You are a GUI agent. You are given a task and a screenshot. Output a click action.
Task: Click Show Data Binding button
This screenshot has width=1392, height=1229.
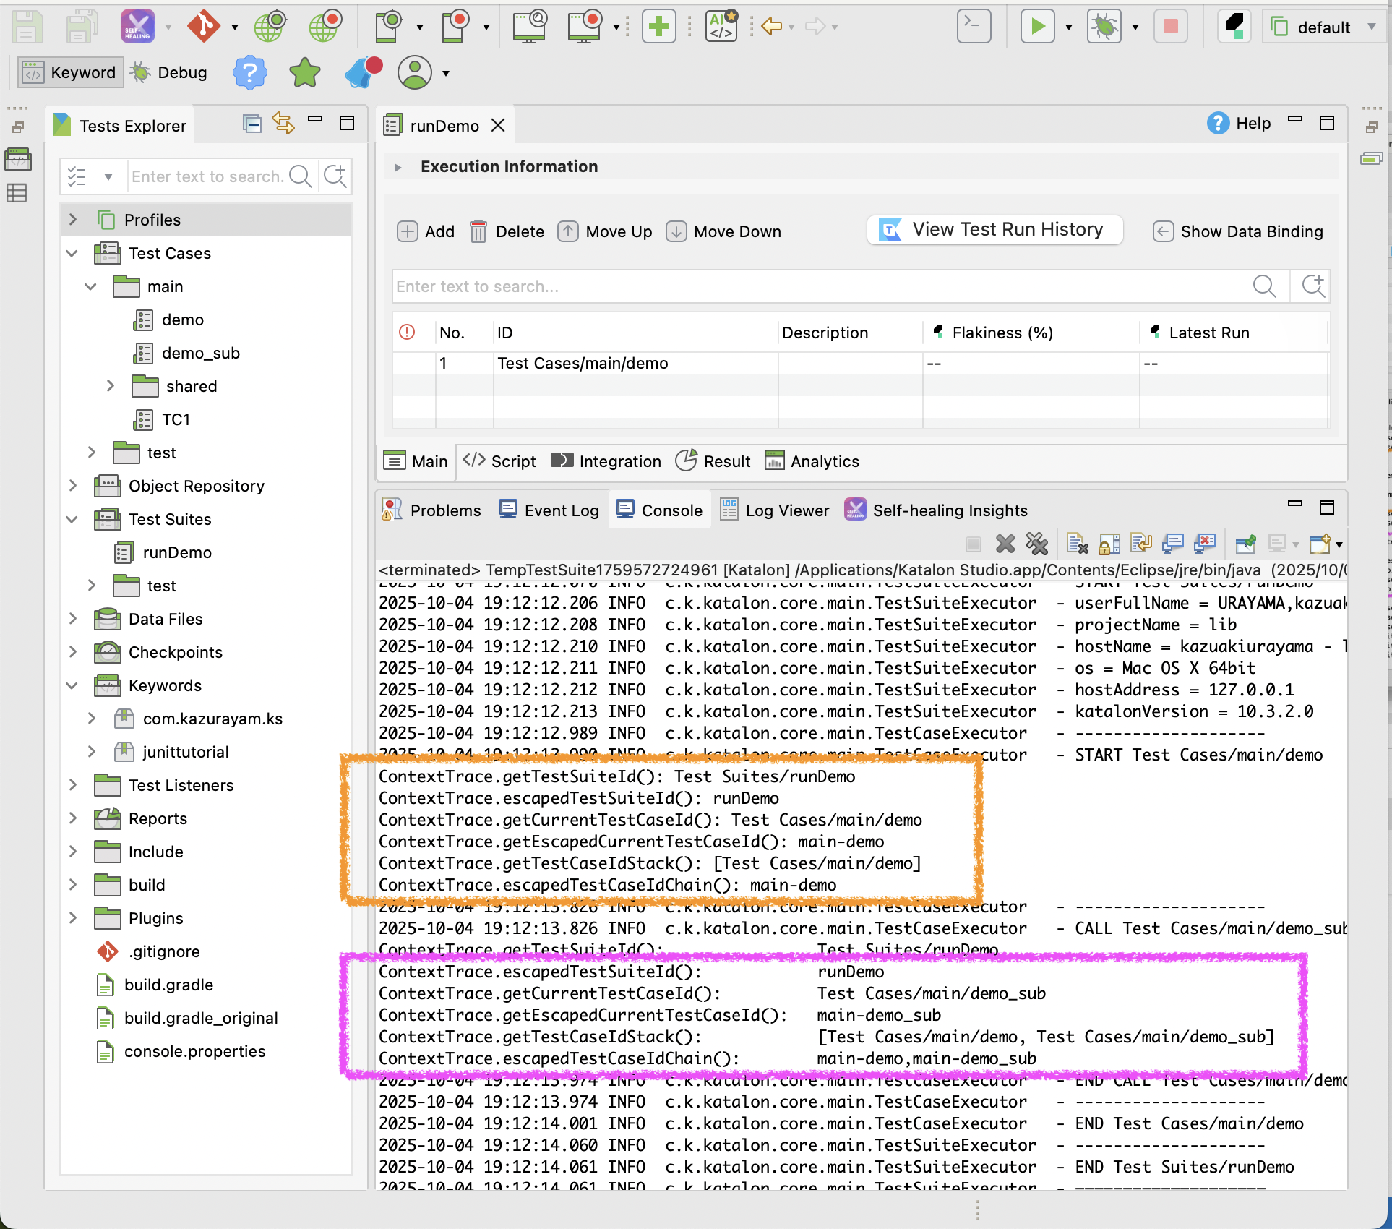(x=1238, y=231)
